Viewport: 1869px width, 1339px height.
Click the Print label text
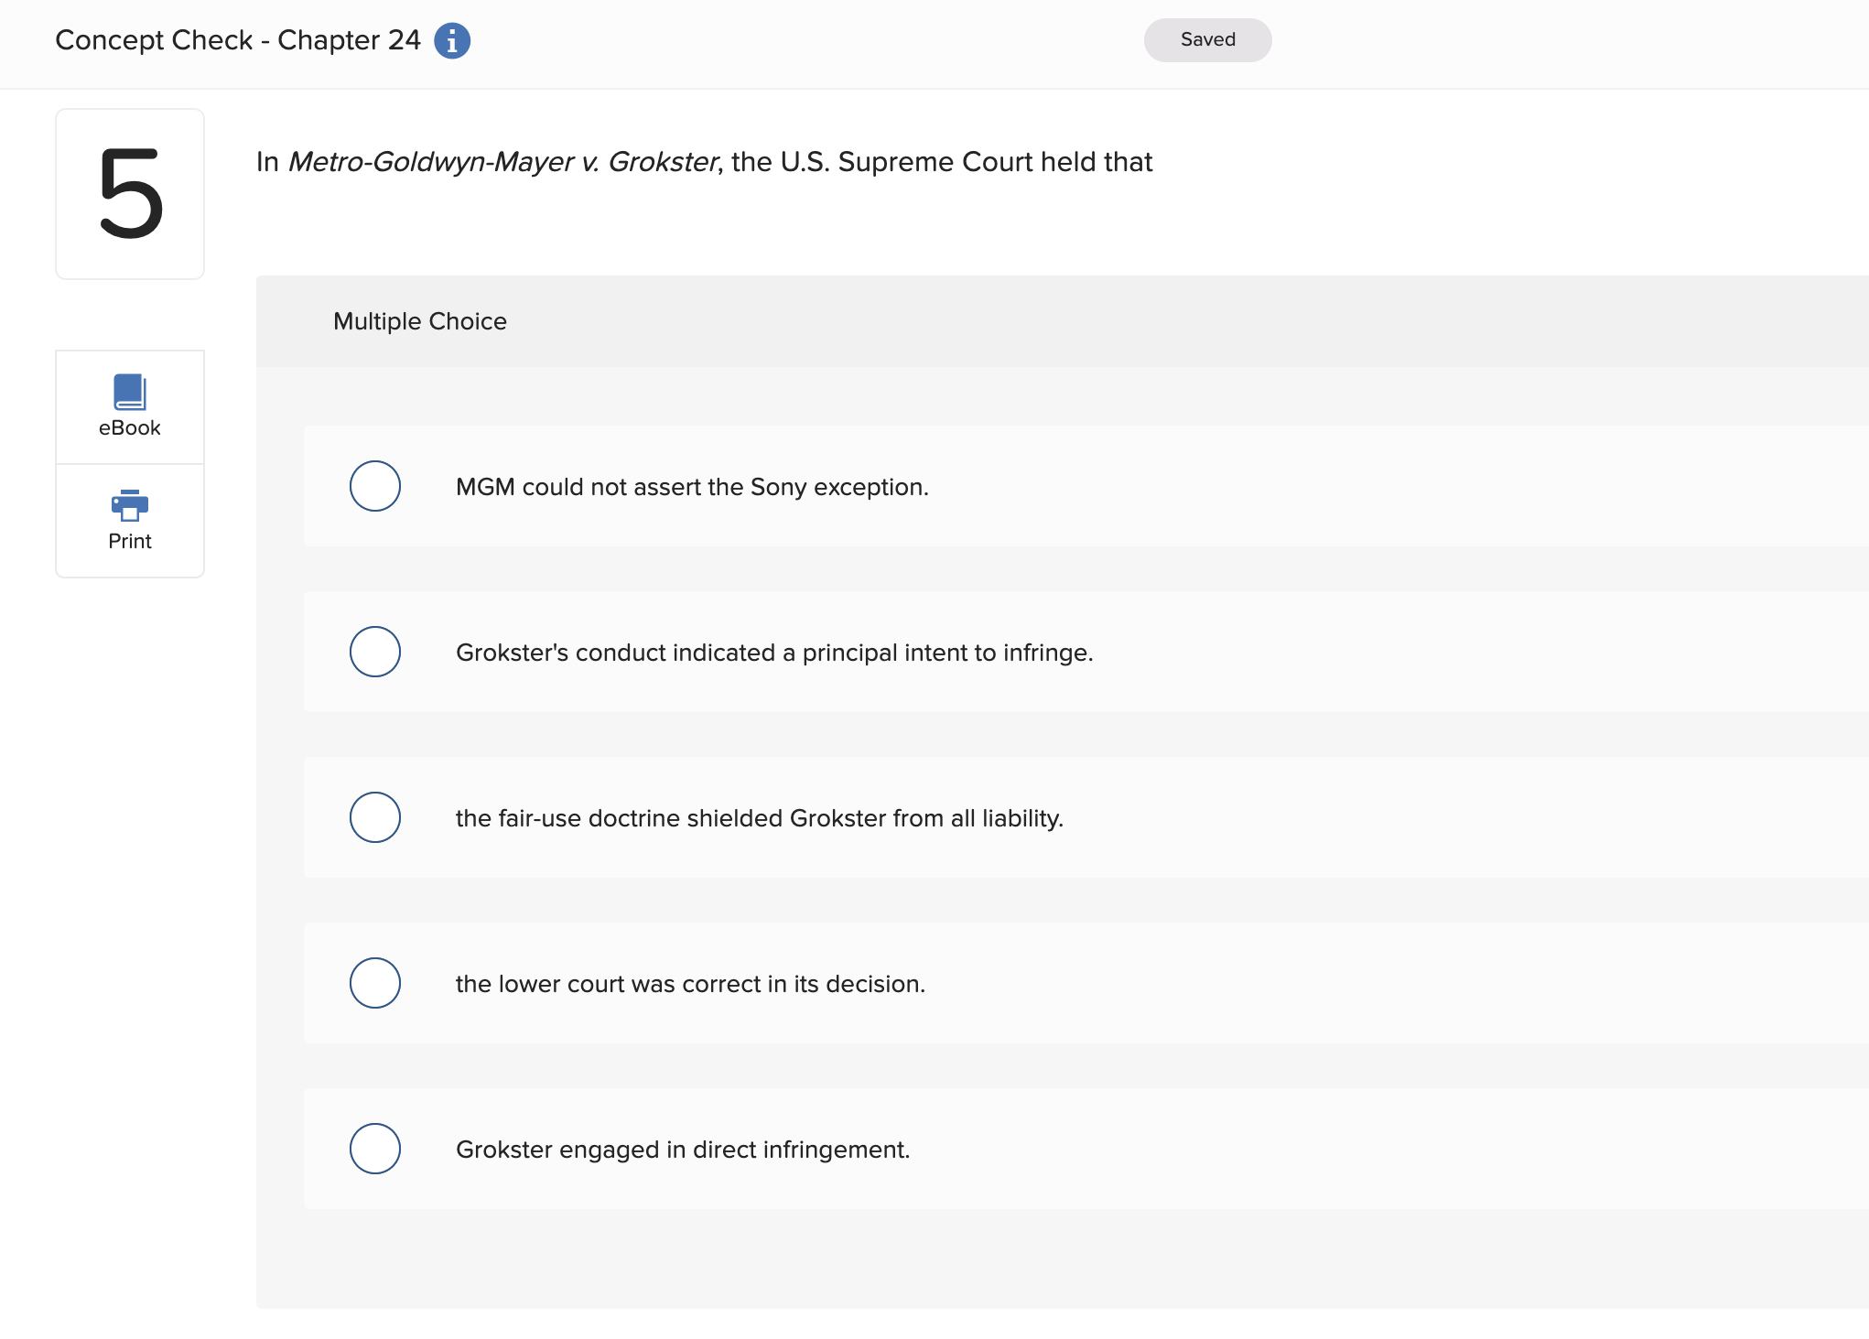pyautogui.click(x=130, y=542)
